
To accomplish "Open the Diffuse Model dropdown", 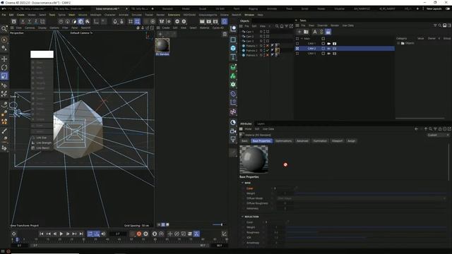I will click(362, 198).
